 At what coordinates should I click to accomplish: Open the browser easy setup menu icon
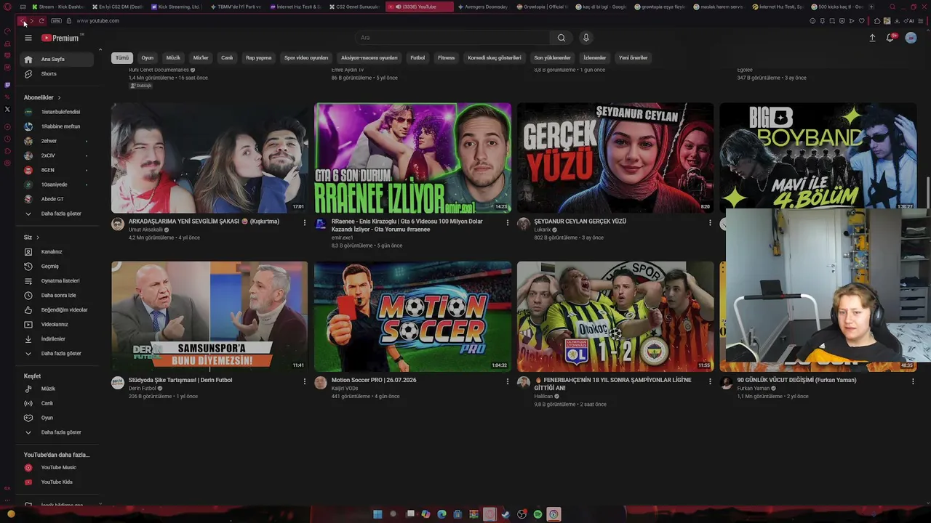click(x=920, y=21)
